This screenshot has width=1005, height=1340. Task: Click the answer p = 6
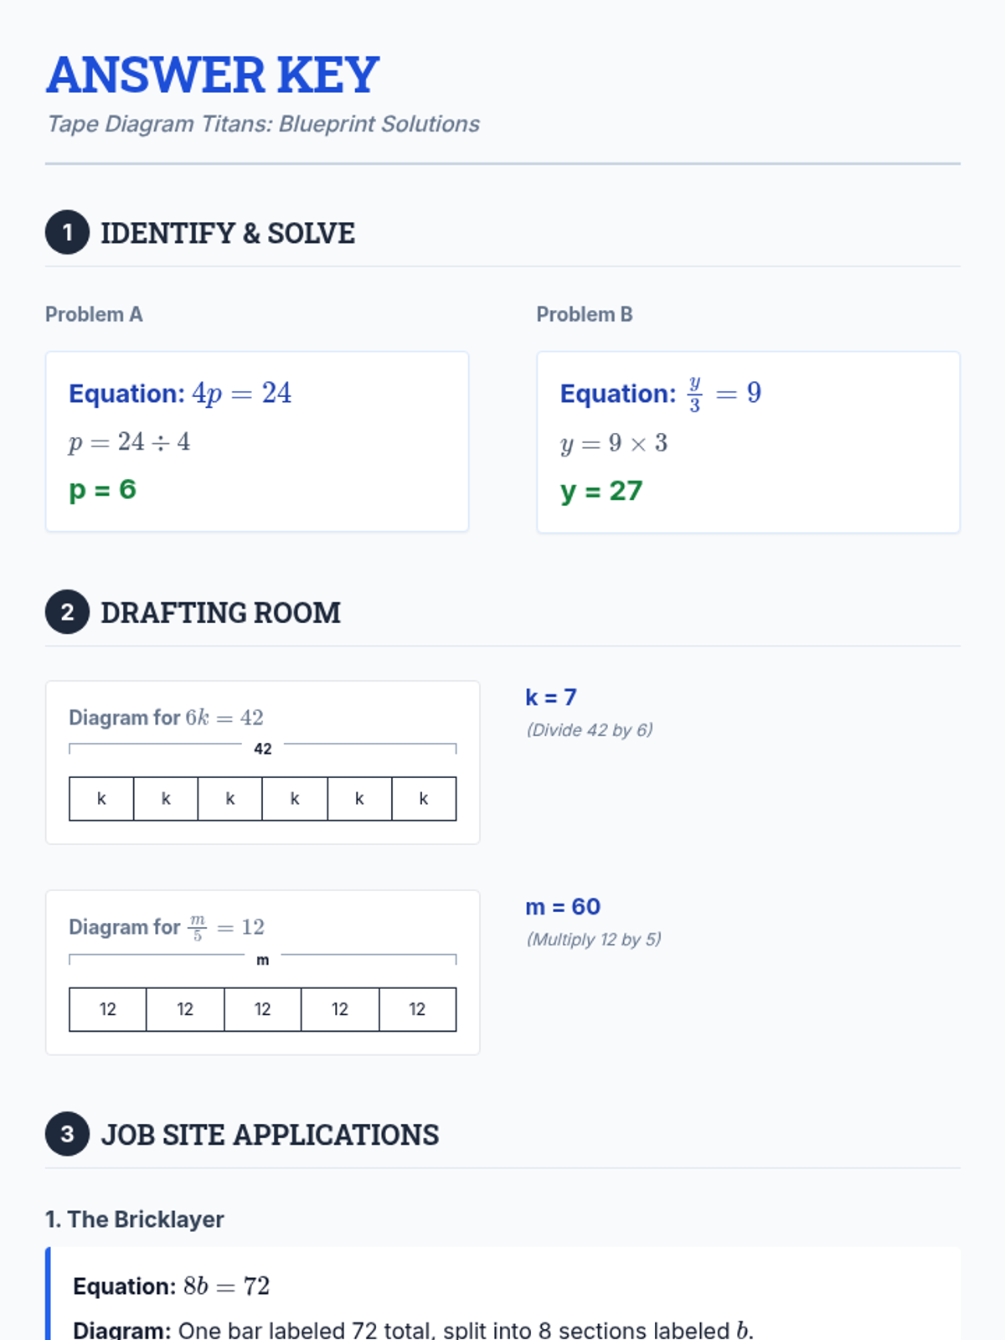point(102,489)
